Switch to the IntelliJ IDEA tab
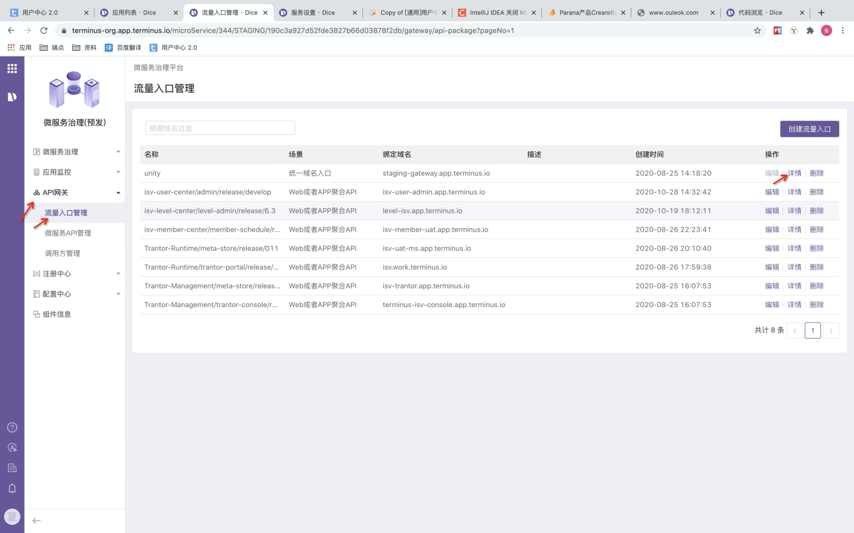Screen dimensions: 854x533 (x=497, y=13)
